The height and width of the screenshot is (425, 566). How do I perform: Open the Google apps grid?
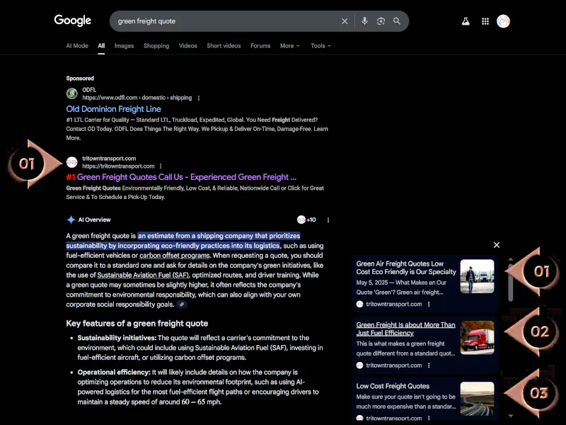coord(485,21)
